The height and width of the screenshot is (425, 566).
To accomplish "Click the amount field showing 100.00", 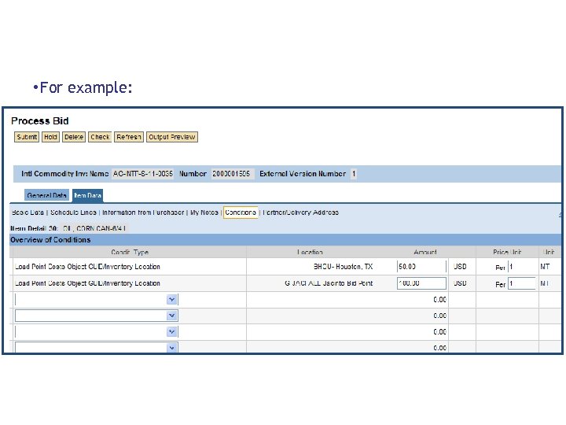I will click(x=421, y=283).
